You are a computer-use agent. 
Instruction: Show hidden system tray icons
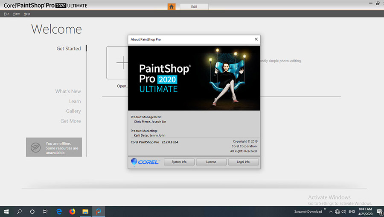[x=331, y=211]
